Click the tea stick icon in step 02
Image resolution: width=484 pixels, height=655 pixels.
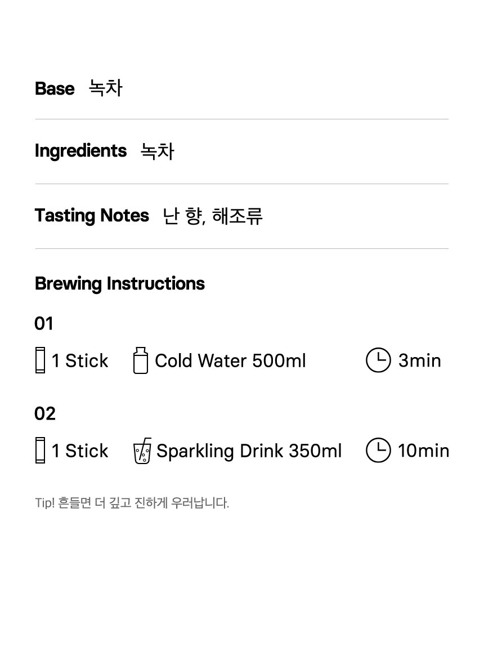coord(40,451)
